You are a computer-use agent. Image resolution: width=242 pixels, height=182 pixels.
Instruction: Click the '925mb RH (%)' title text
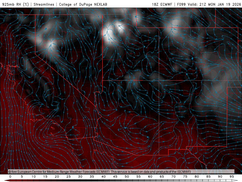[16, 4]
